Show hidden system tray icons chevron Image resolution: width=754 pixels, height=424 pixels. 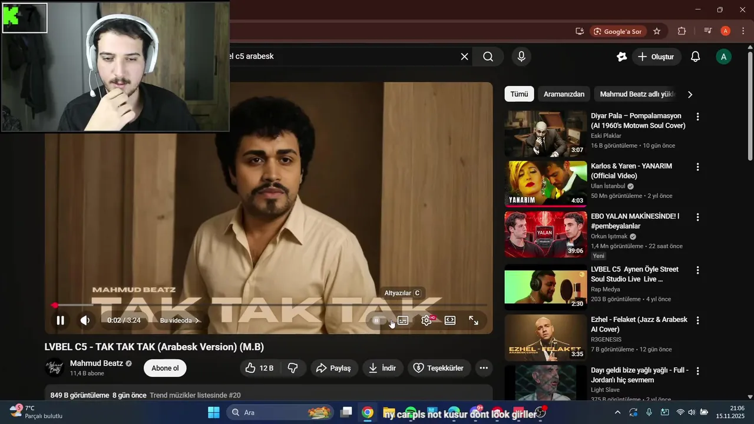click(x=617, y=412)
